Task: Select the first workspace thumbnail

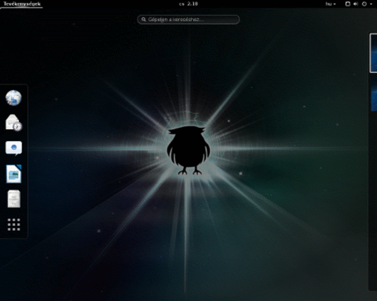Action: click(x=373, y=53)
